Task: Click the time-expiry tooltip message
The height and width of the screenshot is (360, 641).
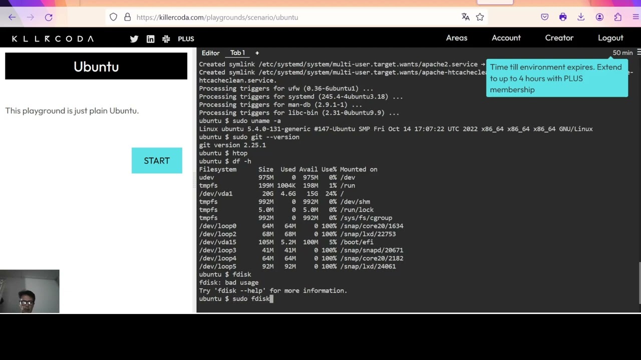Action: [x=557, y=78]
